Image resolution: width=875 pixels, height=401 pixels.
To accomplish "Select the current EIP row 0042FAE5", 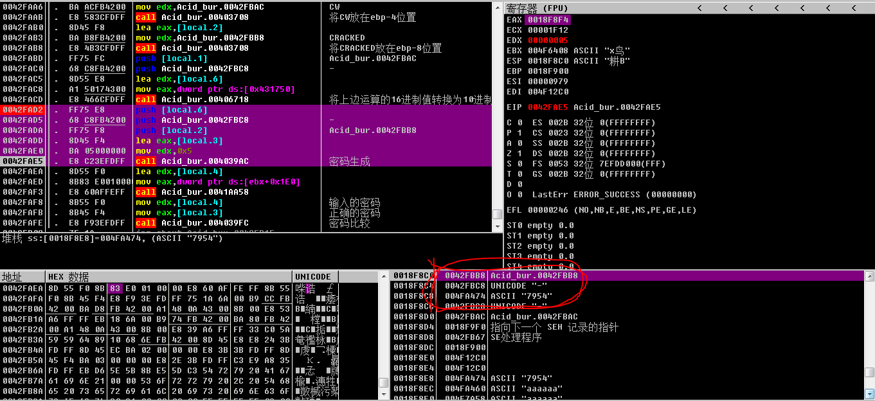I will pyautogui.click(x=246, y=161).
